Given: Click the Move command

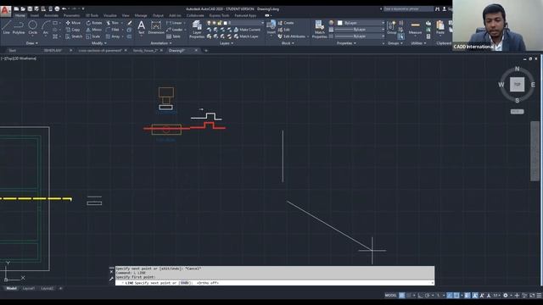Looking at the screenshot, I should (73, 23).
